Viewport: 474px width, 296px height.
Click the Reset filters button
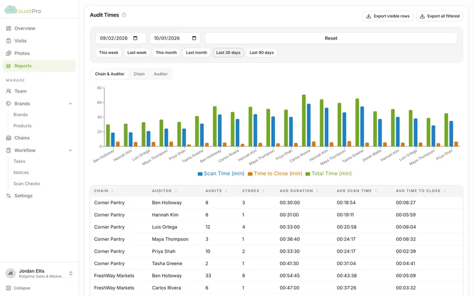tap(331, 38)
